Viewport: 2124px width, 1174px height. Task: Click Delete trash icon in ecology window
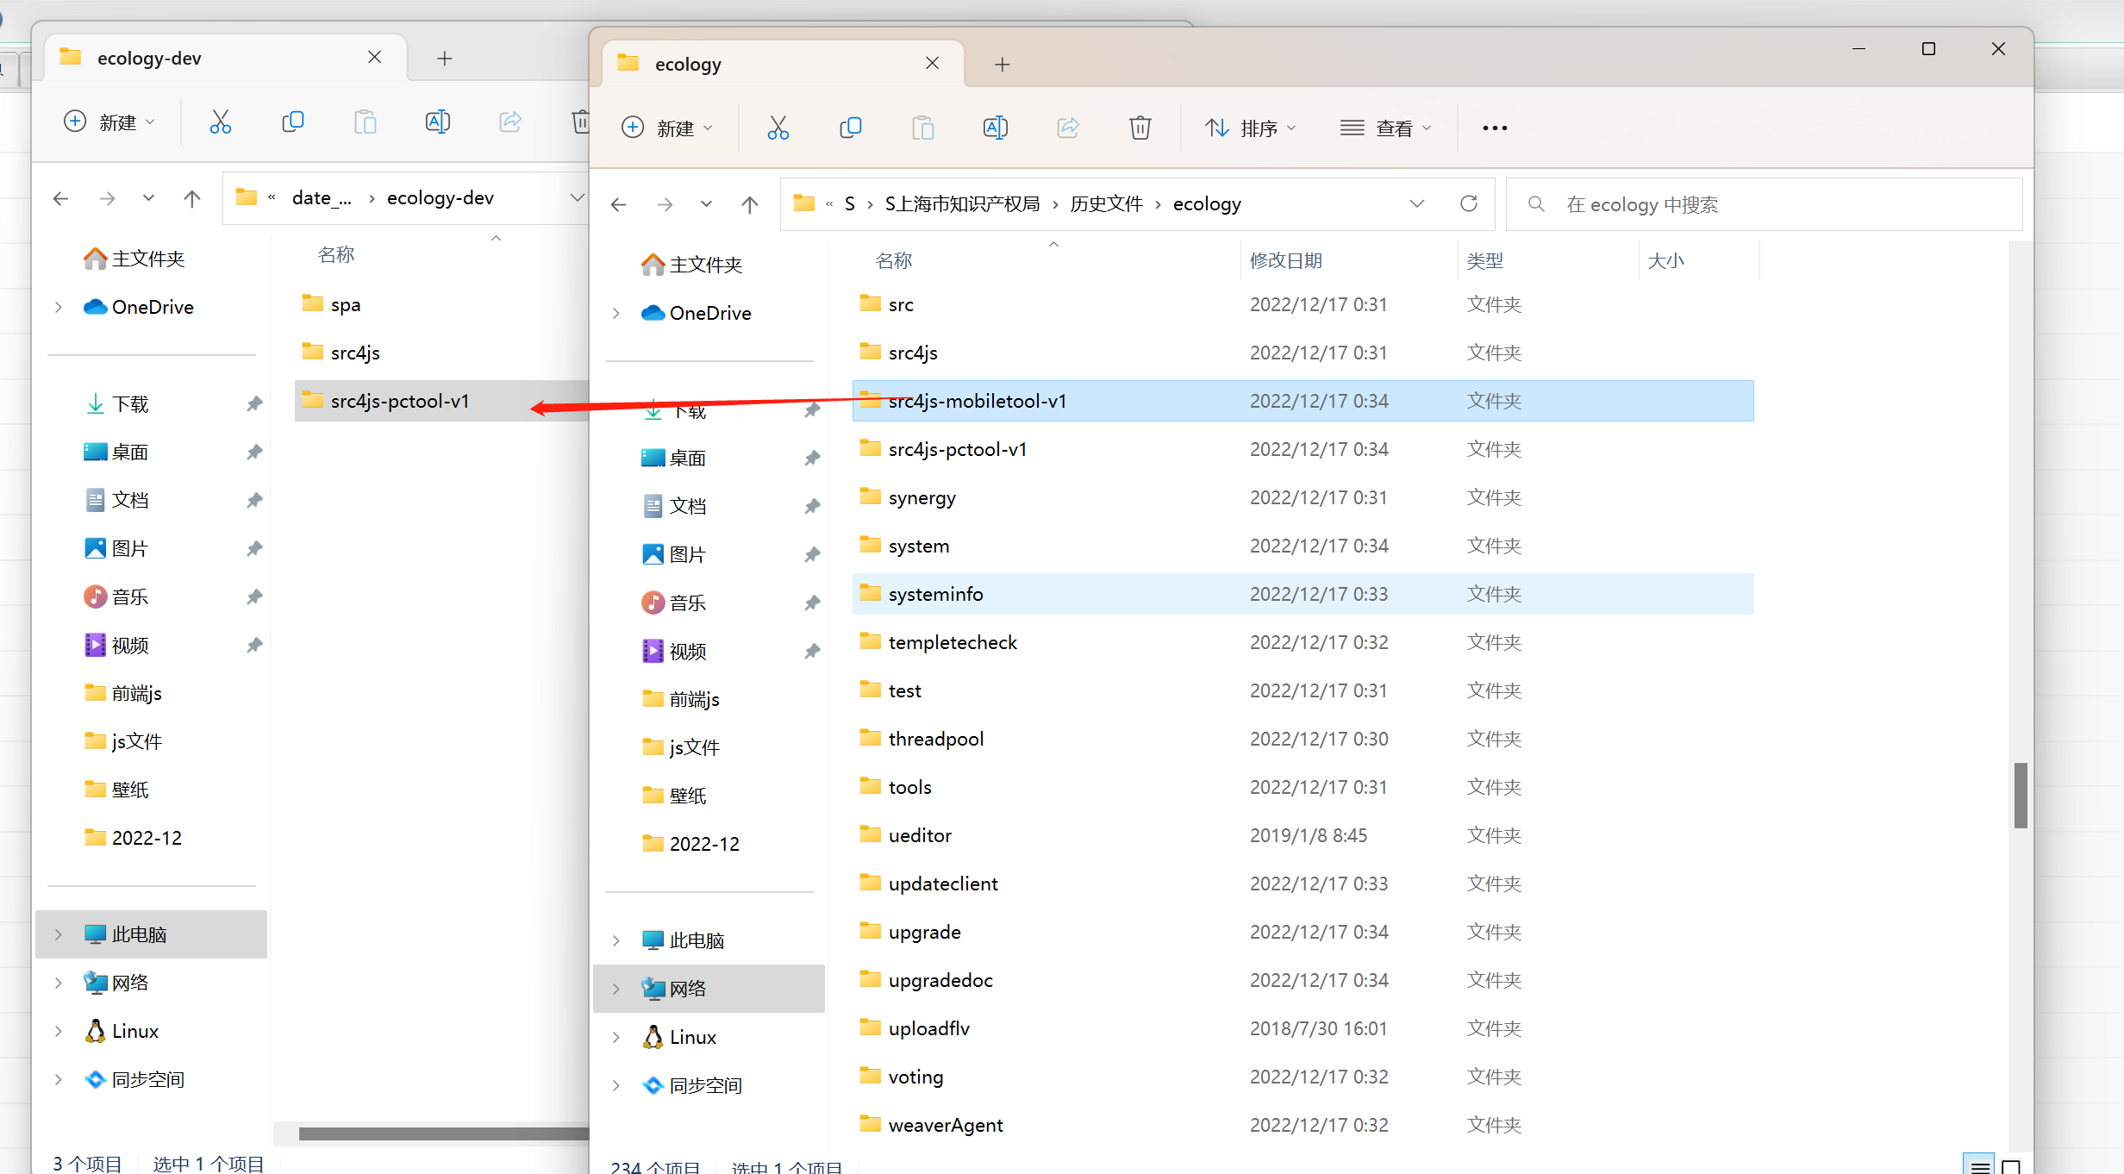click(x=1140, y=128)
